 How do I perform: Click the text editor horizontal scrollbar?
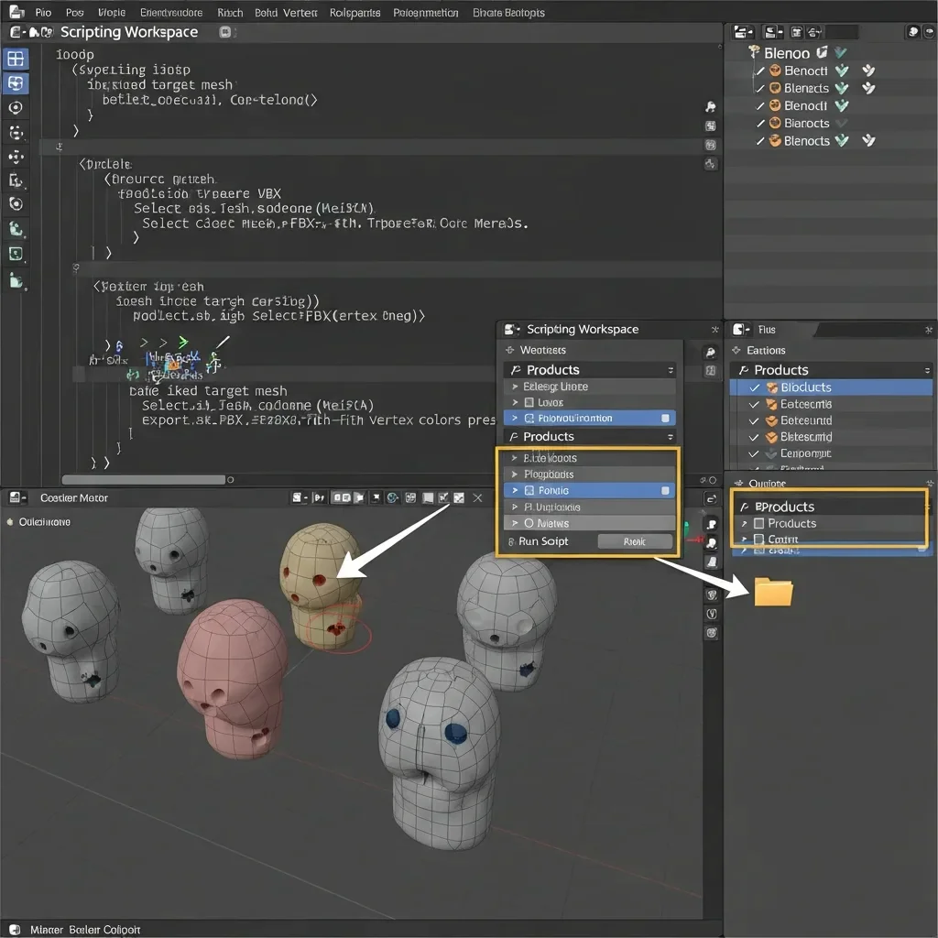(143, 479)
